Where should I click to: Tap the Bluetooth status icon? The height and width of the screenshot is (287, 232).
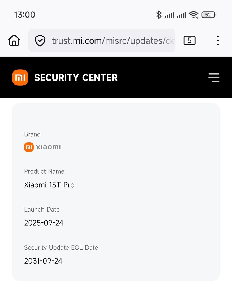(x=159, y=15)
